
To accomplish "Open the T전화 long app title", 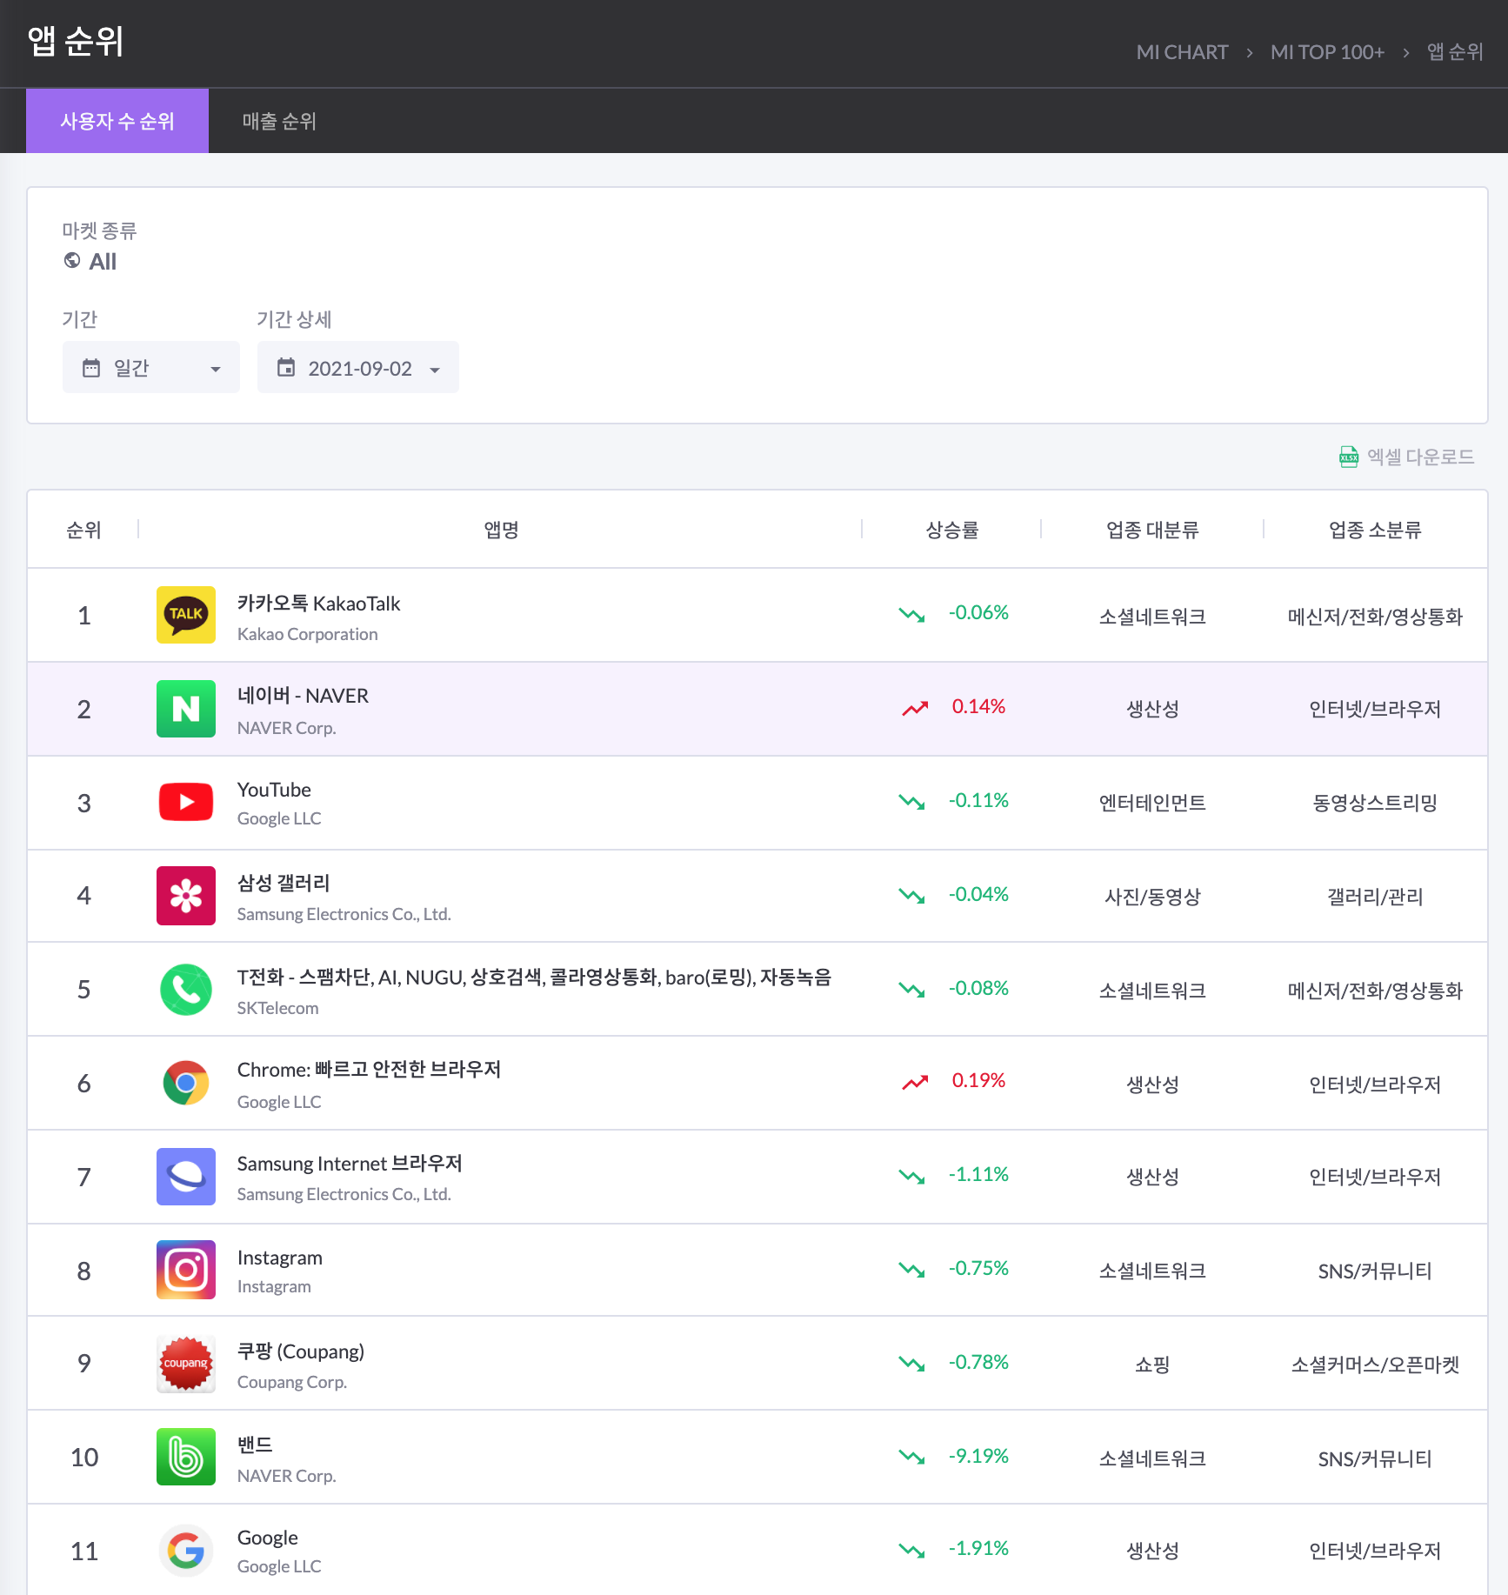I will pyautogui.click(x=534, y=977).
